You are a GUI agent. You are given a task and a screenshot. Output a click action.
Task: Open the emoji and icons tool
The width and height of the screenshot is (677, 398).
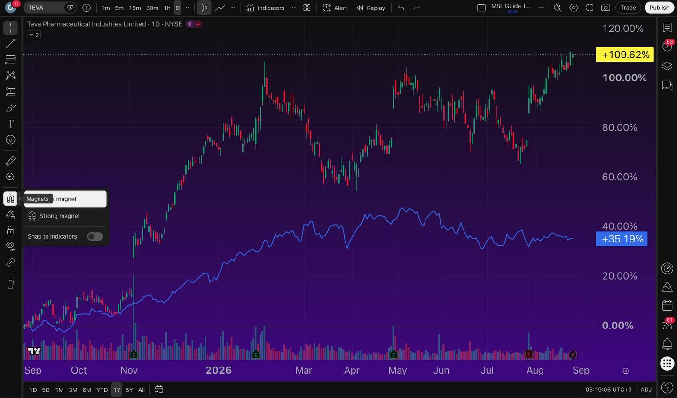click(x=10, y=140)
